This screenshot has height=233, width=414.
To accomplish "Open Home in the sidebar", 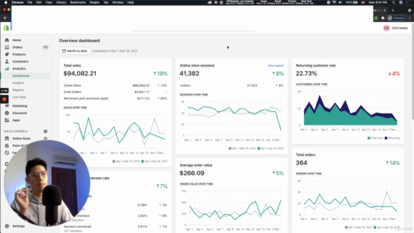I will pyautogui.click(x=17, y=40).
